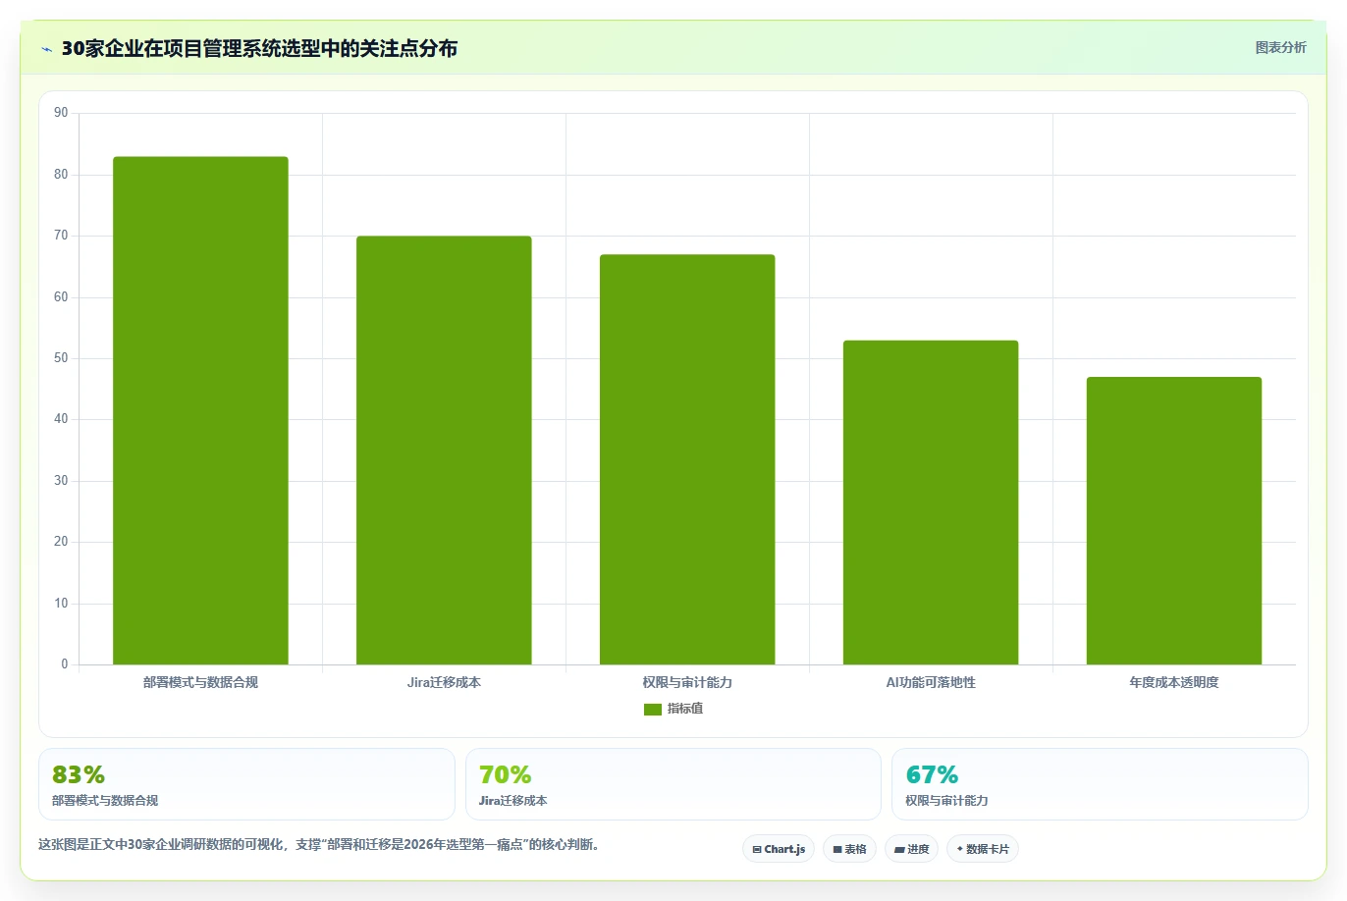Click the chart icon beside the title
Screen dimensions: 1347x901
[x=46, y=49]
